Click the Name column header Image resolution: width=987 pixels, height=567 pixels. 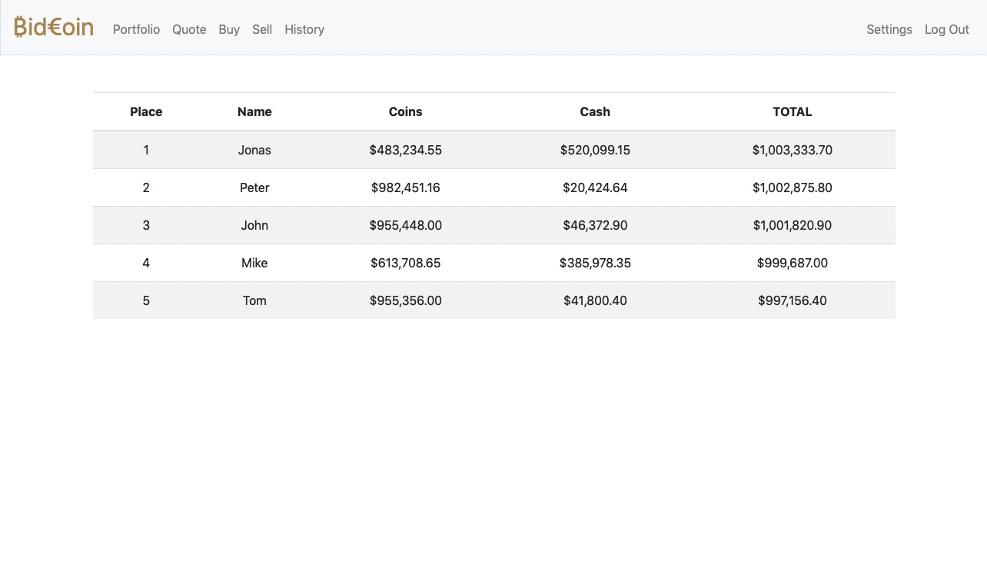254,111
